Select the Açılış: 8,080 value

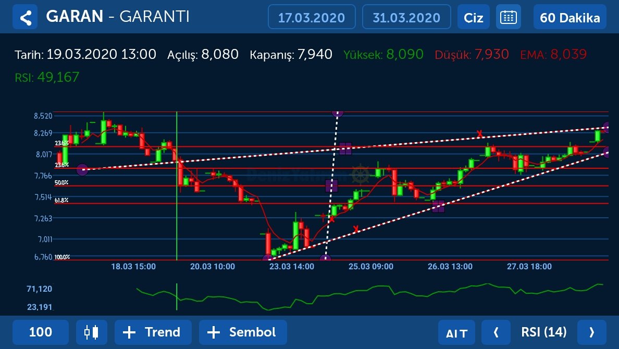coord(203,54)
